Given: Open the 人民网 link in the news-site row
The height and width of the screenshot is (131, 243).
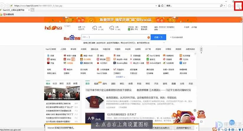Looking at the screenshot, I should click(63, 49).
